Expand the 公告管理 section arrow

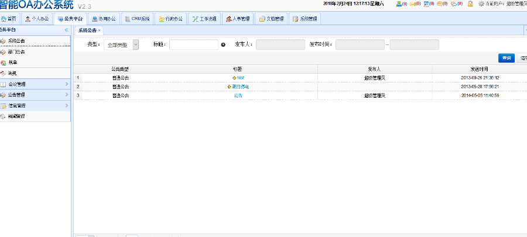pyautogui.click(x=67, y=95)
